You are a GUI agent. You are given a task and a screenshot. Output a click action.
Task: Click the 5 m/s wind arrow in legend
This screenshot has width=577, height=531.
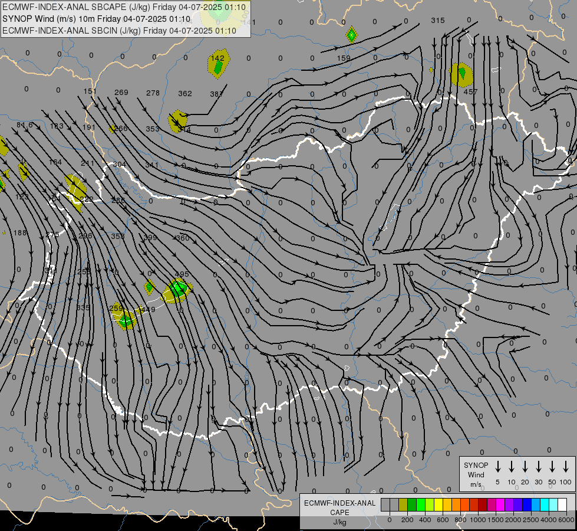498,467
